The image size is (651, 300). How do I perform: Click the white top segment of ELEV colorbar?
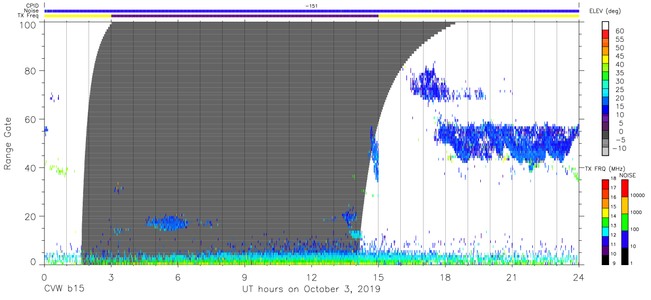(x=605, y=26)
